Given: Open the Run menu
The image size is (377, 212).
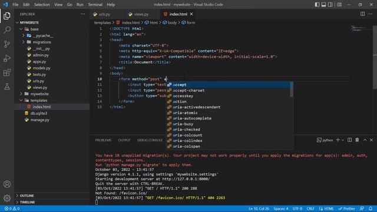Looking at the screenshot, I should coord(80,5).
